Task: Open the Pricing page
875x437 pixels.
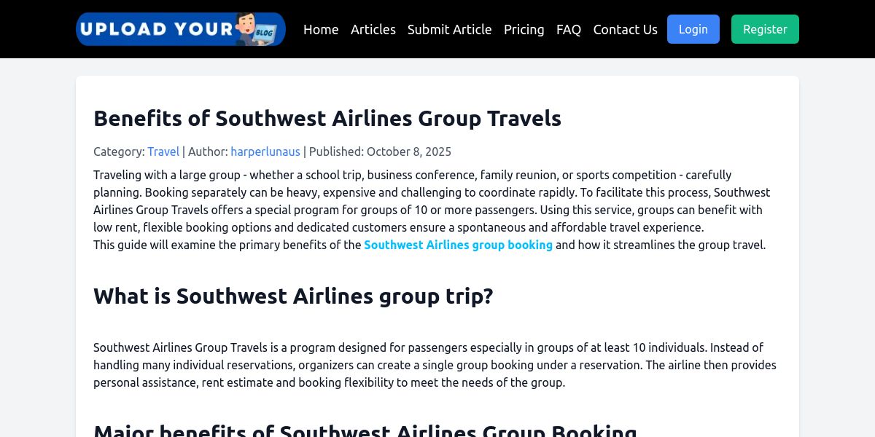Action: point(524,29)
